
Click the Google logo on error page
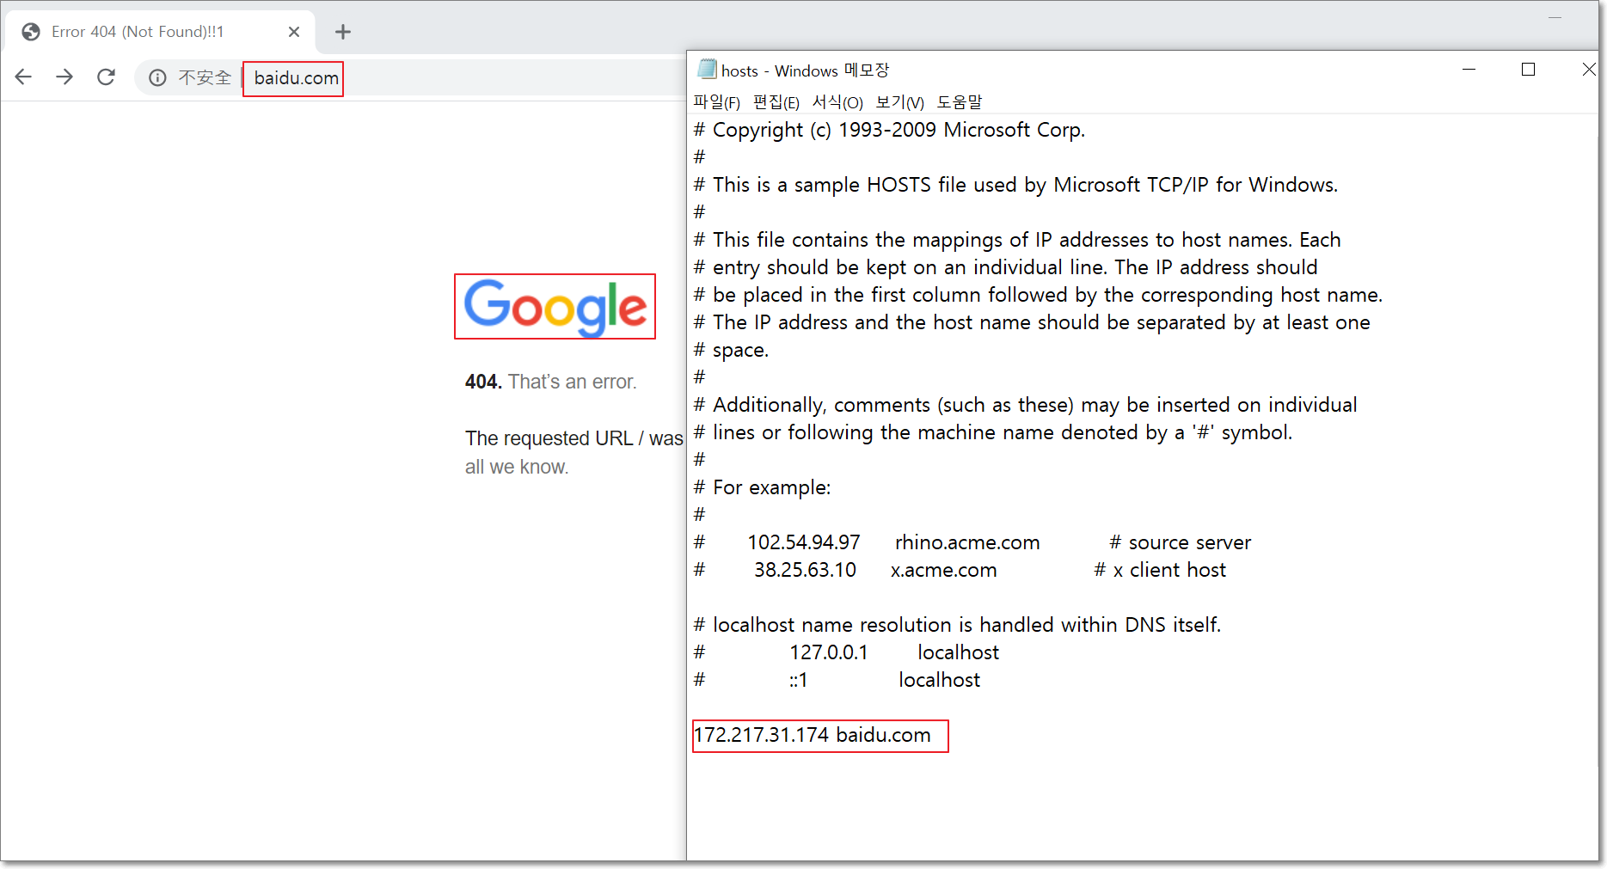pyautogui.click(x=555, y=307)
